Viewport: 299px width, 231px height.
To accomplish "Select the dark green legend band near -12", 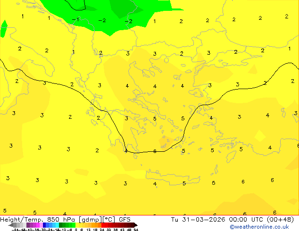I will tap(61, 225).
